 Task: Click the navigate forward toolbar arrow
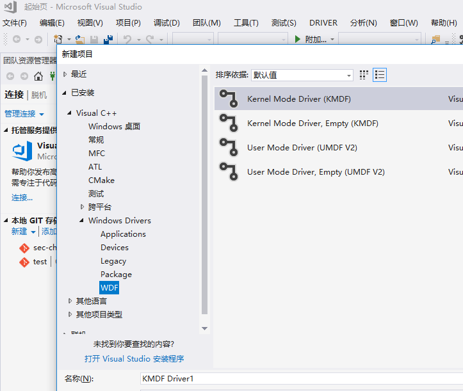point(38,39)
